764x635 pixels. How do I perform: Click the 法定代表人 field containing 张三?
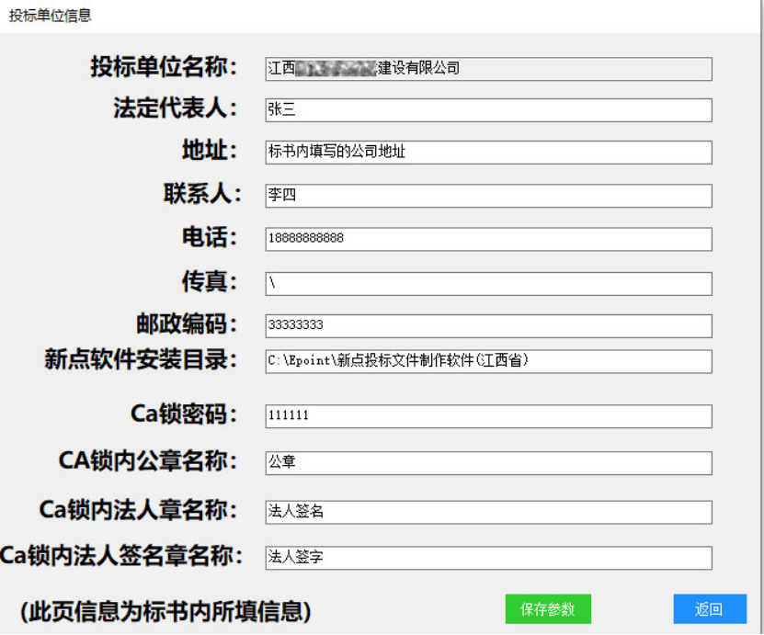487,110
